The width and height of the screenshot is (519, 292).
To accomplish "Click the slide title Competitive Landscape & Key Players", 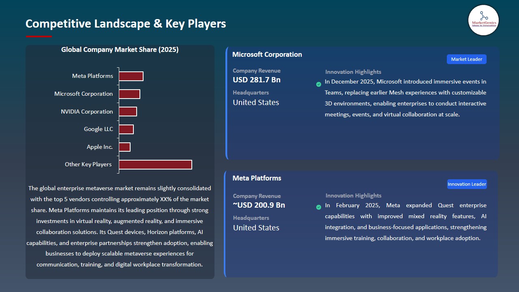I will tap(126, 24).
